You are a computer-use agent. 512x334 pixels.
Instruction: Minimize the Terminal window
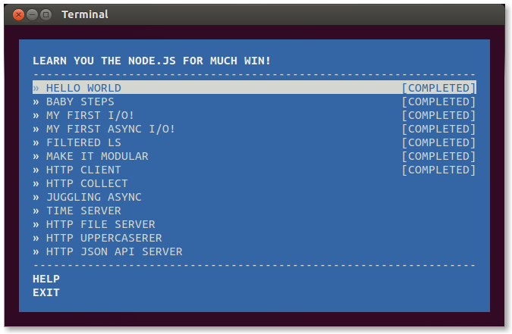point(32,14)
